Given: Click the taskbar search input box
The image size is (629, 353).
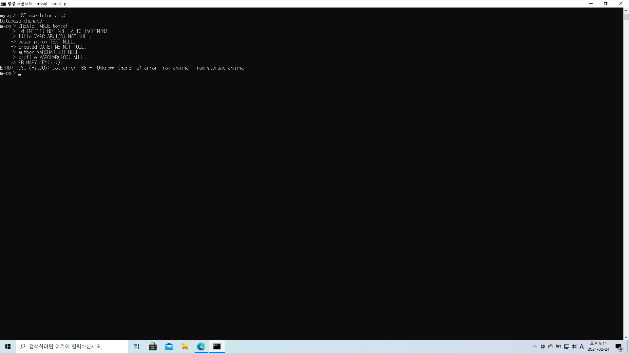Looking at the screenshot, I should coord(72,346).
